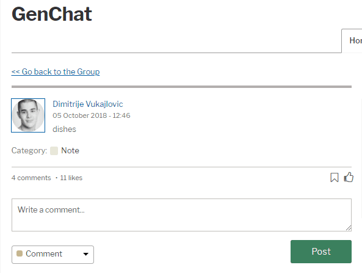Focus the Write a comment field

tap(181, 215)
